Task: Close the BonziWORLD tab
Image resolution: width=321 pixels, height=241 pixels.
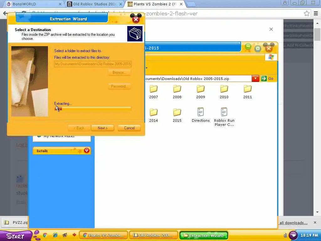Action: (x=60, y=4)
